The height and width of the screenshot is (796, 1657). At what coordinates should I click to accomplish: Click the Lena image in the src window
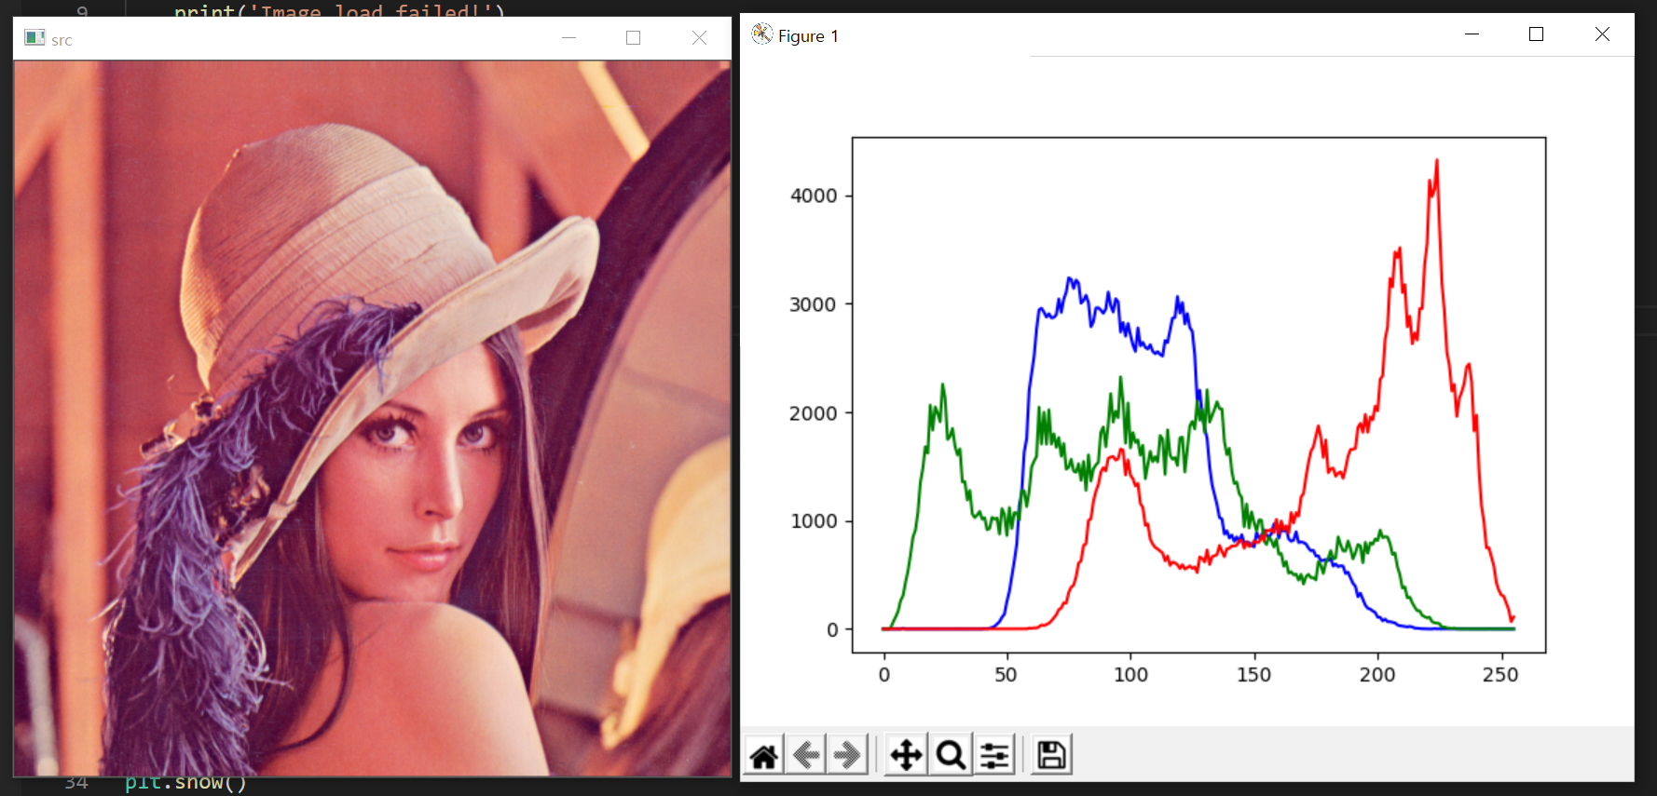pos(372,418)
